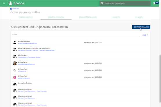Click the 'Andrea Sachs' name
161x107 pixels.
[x=23, y=62]
